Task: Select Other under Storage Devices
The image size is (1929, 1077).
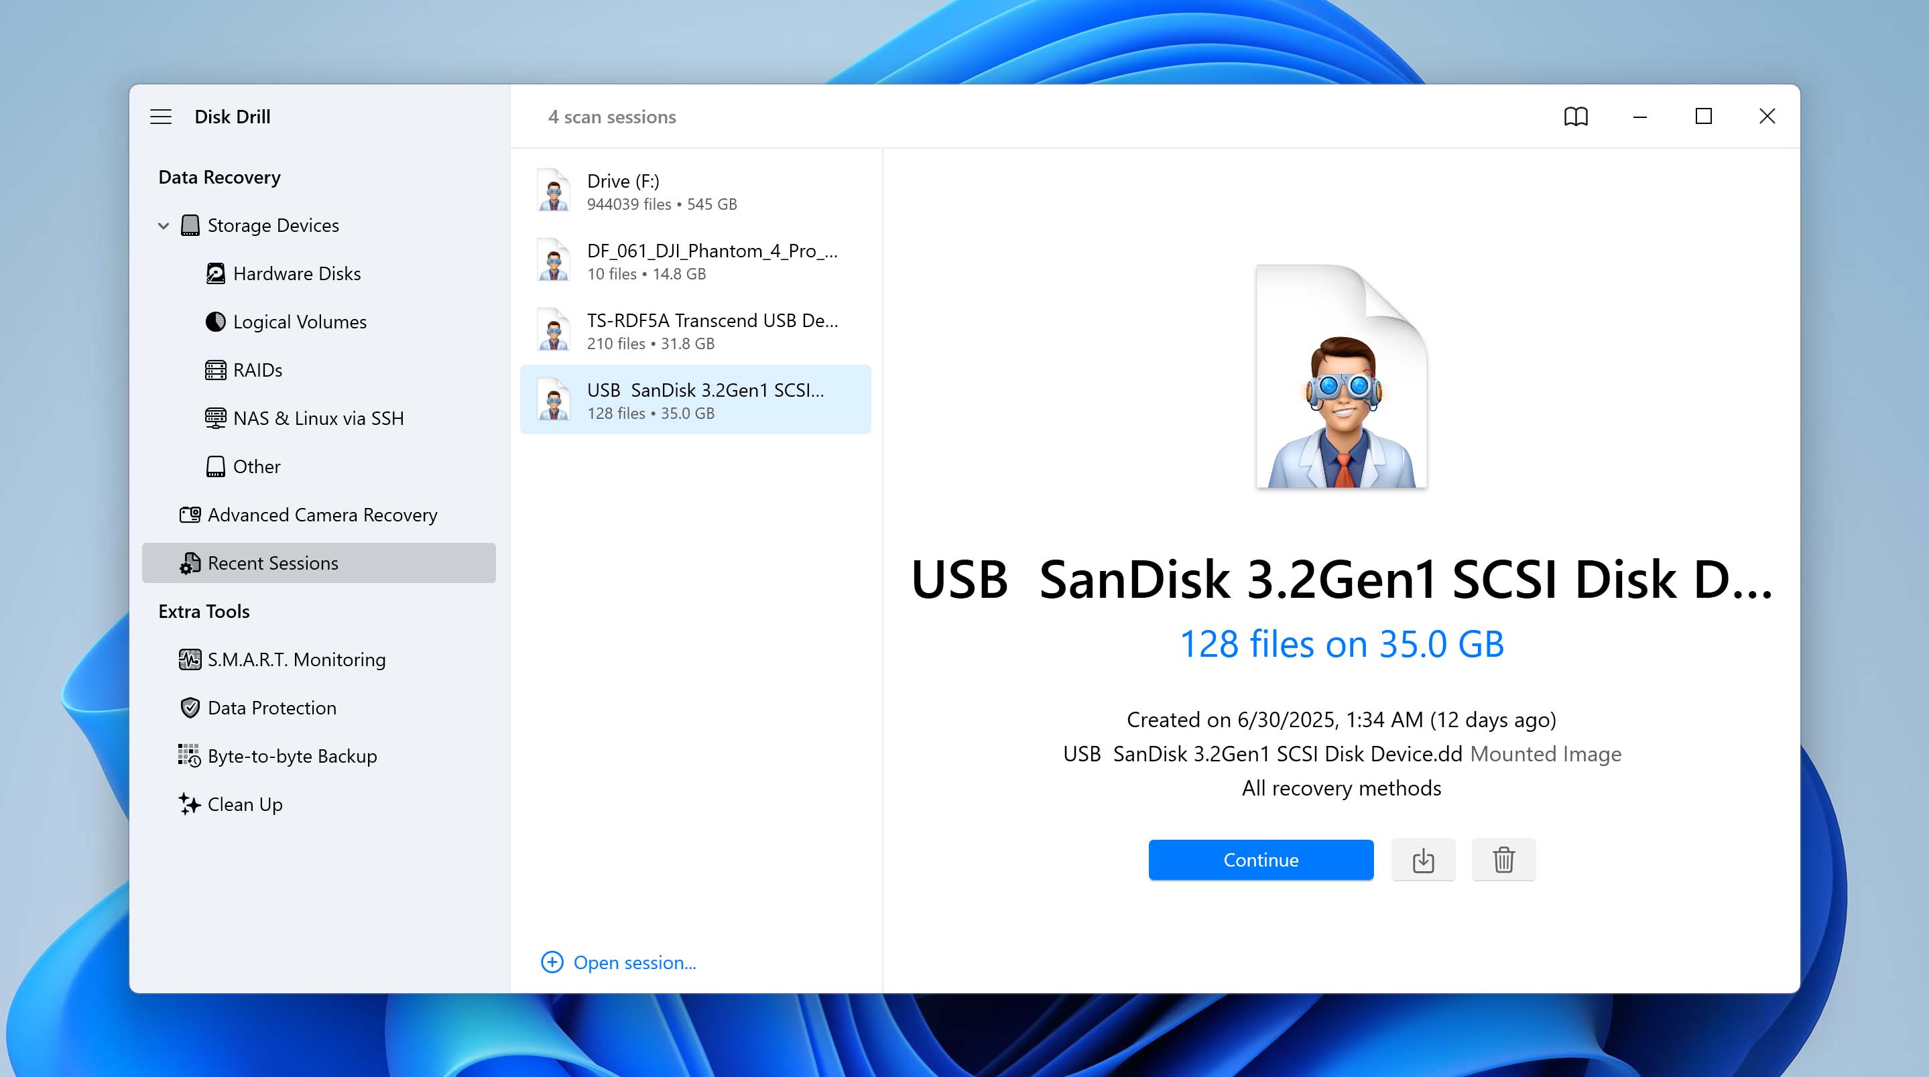Action: pyautogui.click(x=257, y=466)
